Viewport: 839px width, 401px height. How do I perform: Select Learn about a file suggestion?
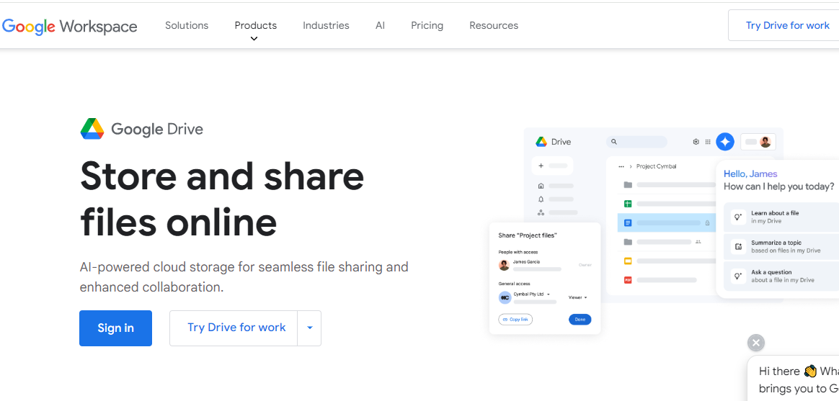click(x=782, y=217)
